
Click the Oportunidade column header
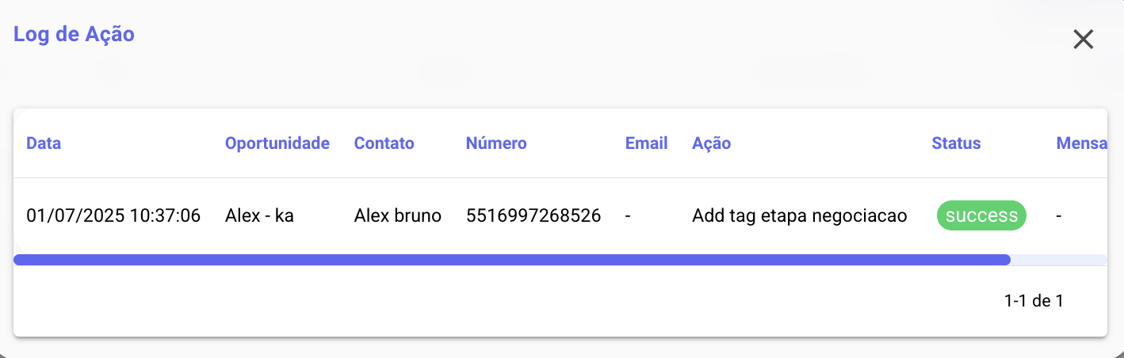[277, 143]
